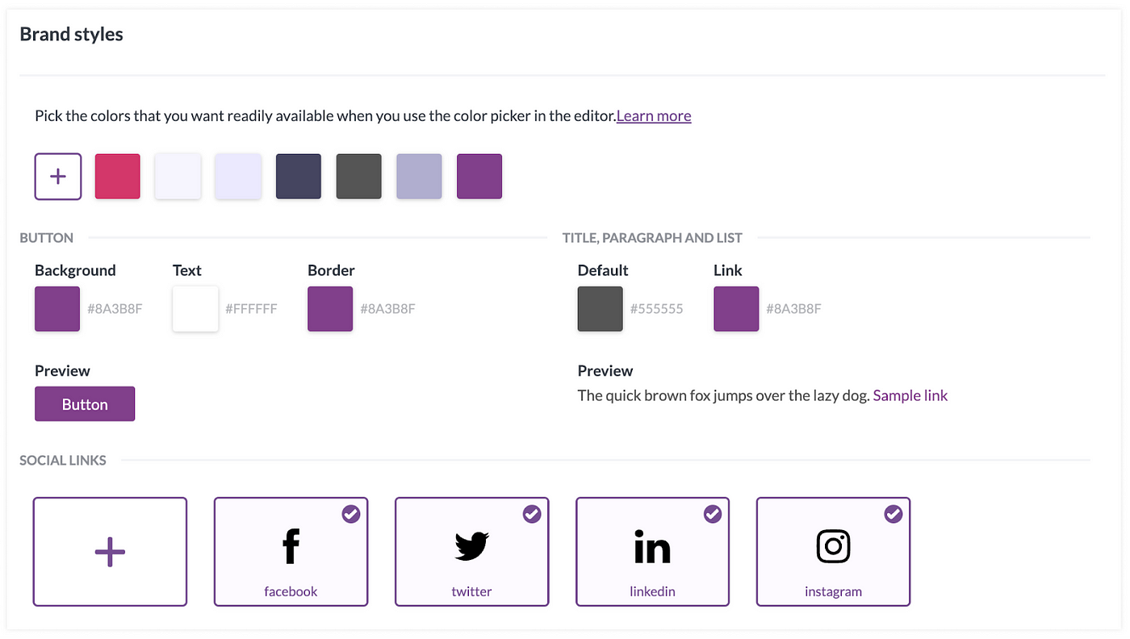Open the button Border color swatch
The image size is (1130, 639).
[330, 308]
